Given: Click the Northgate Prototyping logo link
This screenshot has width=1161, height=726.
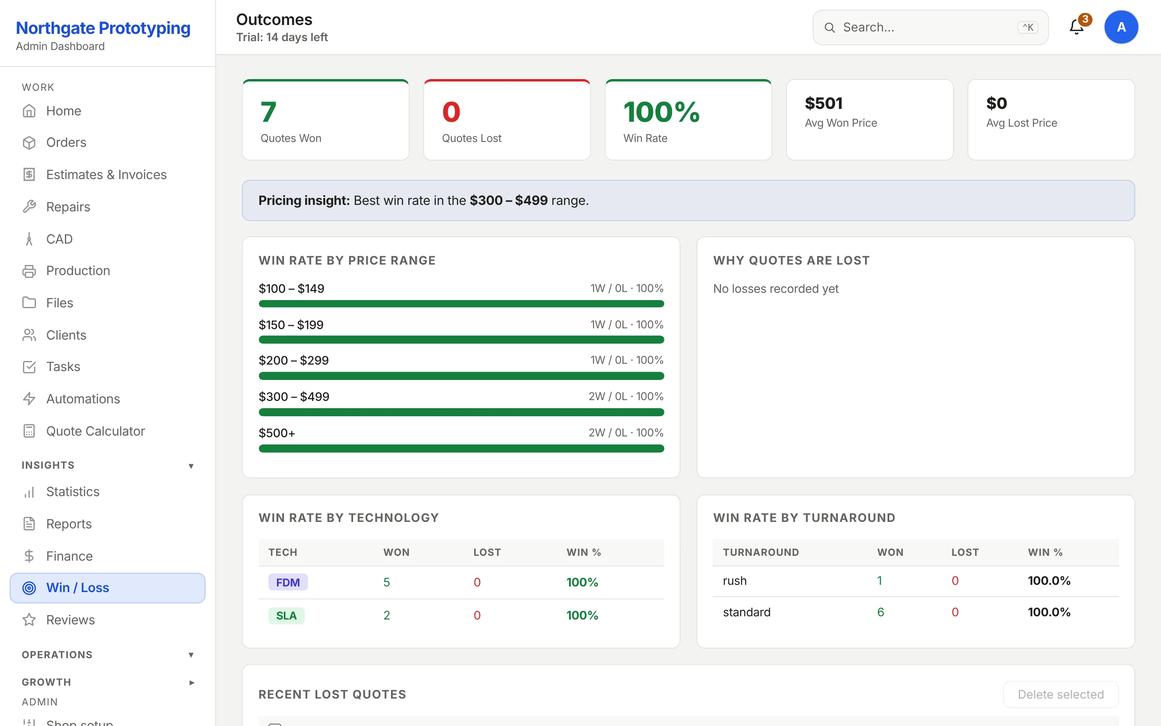Looking at the screenshot, I should click(103, 28).
